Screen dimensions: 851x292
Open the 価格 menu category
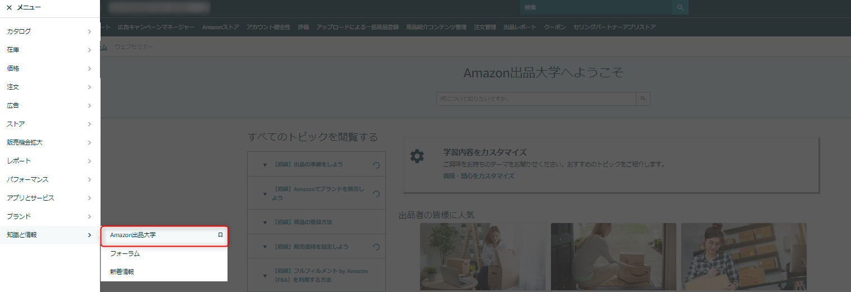click(50, 68)
